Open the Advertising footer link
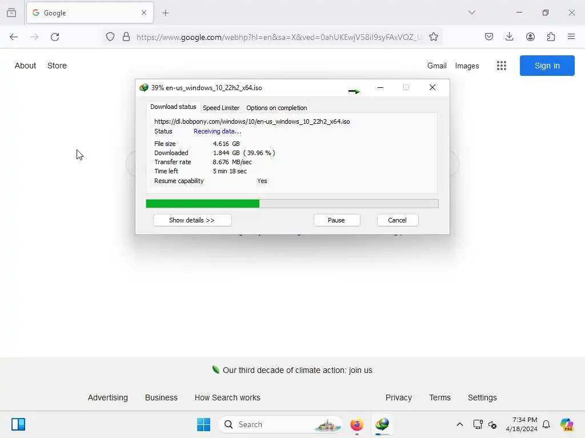This screenshot has width=585, height=438. [107, 398]
